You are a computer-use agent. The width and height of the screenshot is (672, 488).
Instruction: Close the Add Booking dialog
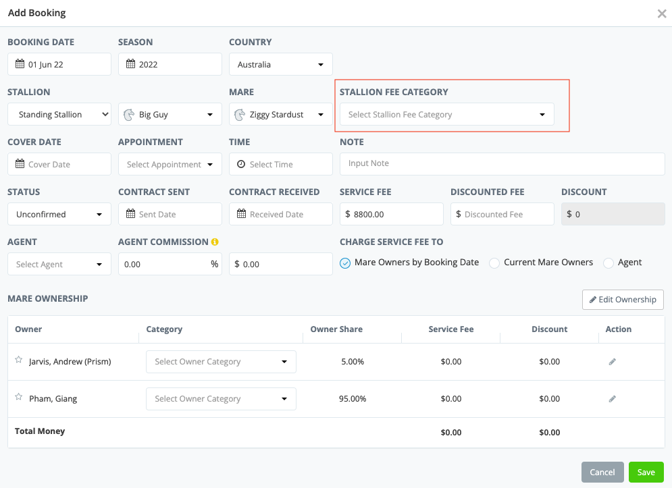(x=662, y=13)
